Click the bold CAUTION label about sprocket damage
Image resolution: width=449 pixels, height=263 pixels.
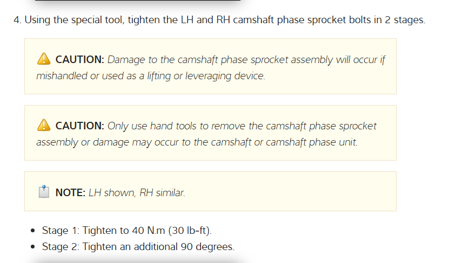pos(79,59)
